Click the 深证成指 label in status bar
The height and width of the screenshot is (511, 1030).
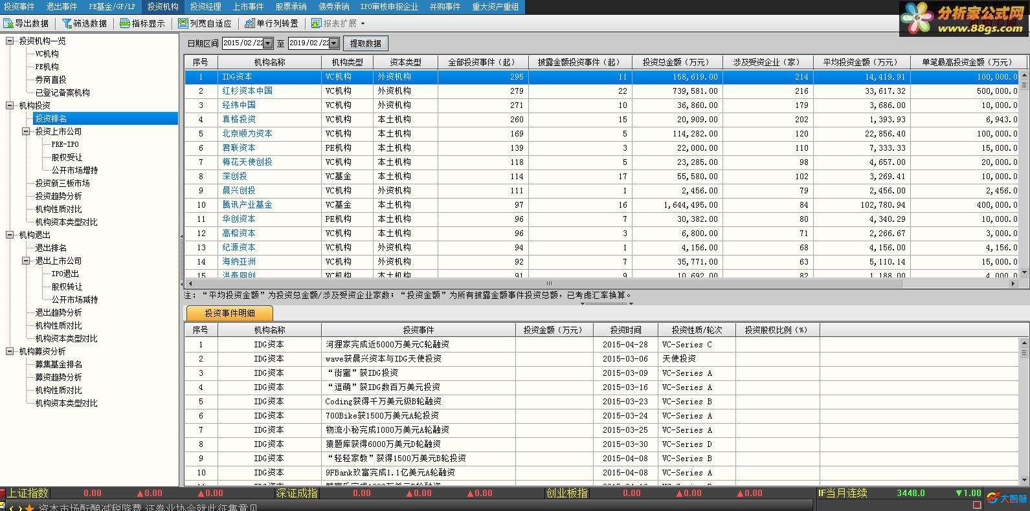pos(297,493)
